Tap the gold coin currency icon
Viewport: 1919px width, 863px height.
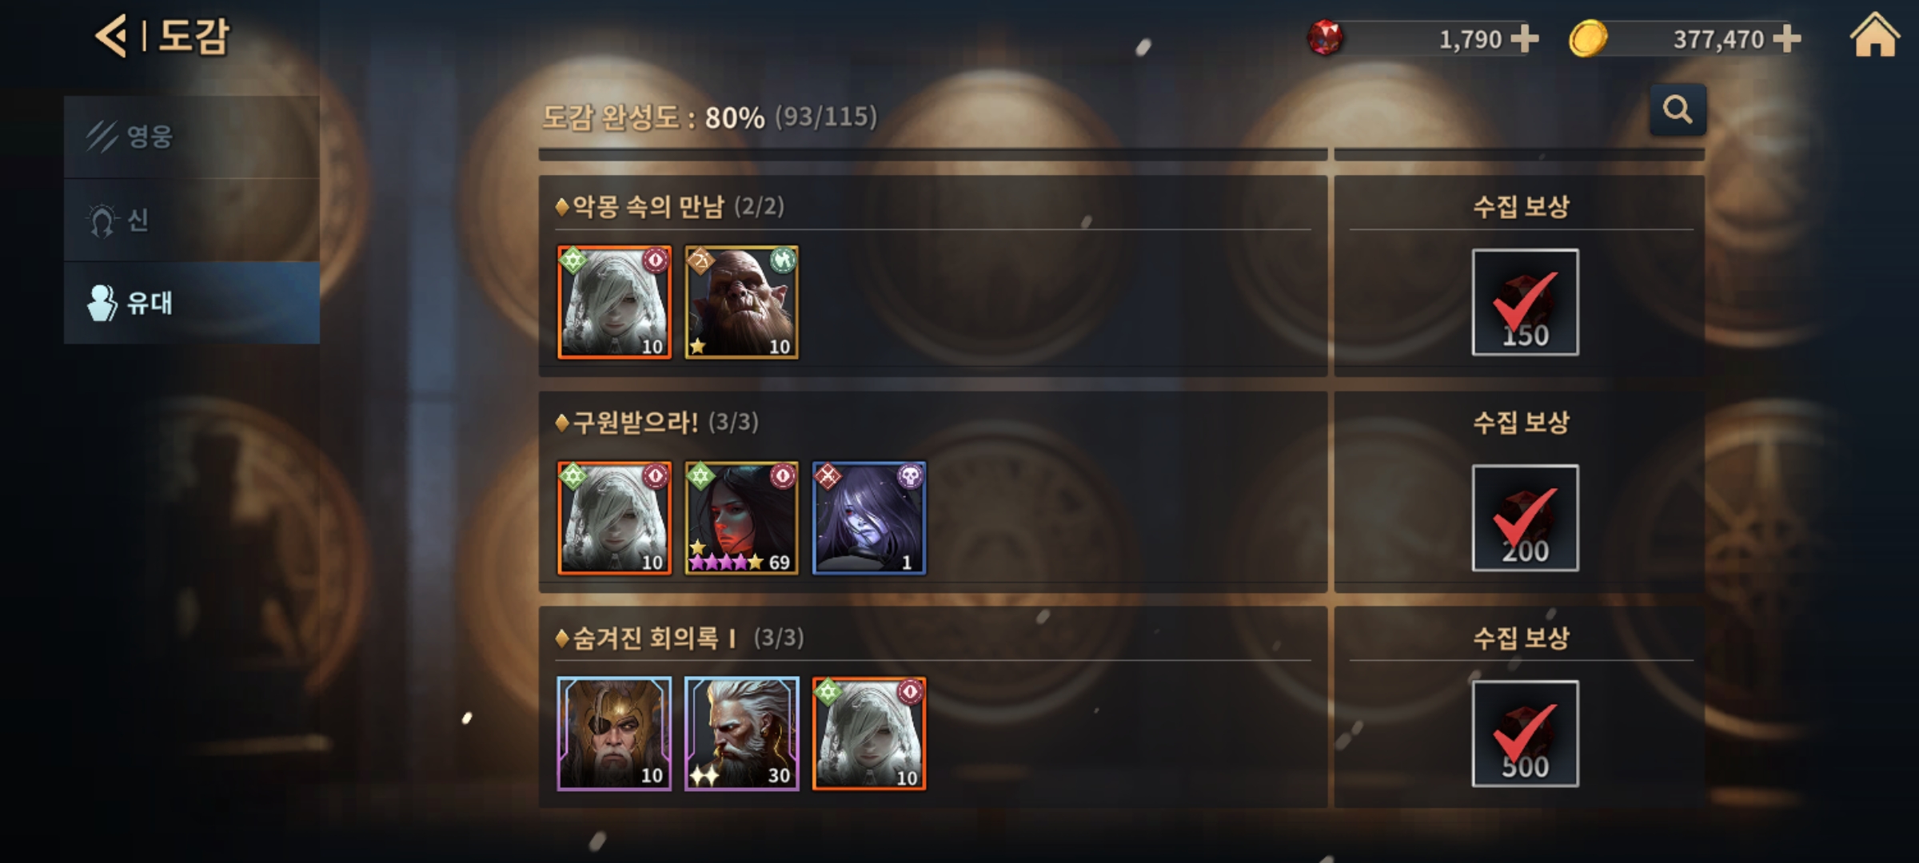pos(1588,38)
